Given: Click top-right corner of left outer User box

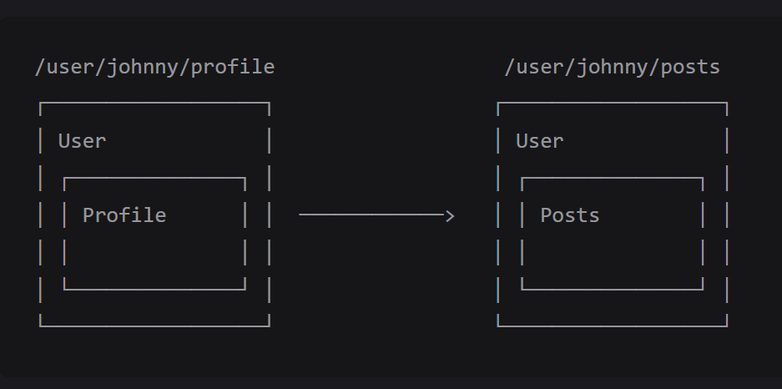Looking at the screenshot, I should pos(269,104).
